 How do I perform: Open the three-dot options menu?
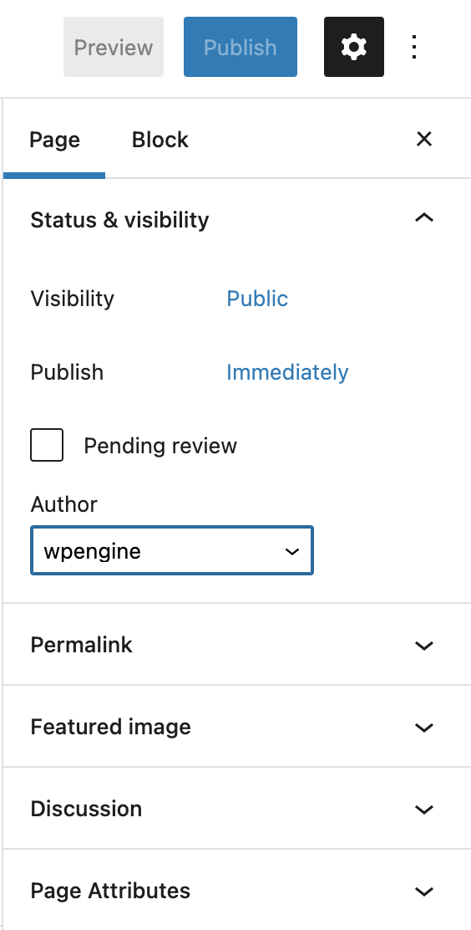415,47
